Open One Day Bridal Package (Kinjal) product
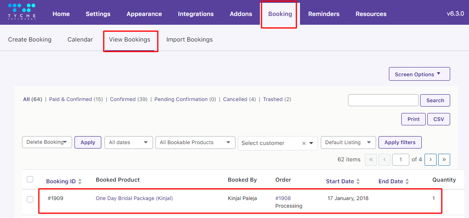Viewport: 469px width, 218px height. [134, 198]
